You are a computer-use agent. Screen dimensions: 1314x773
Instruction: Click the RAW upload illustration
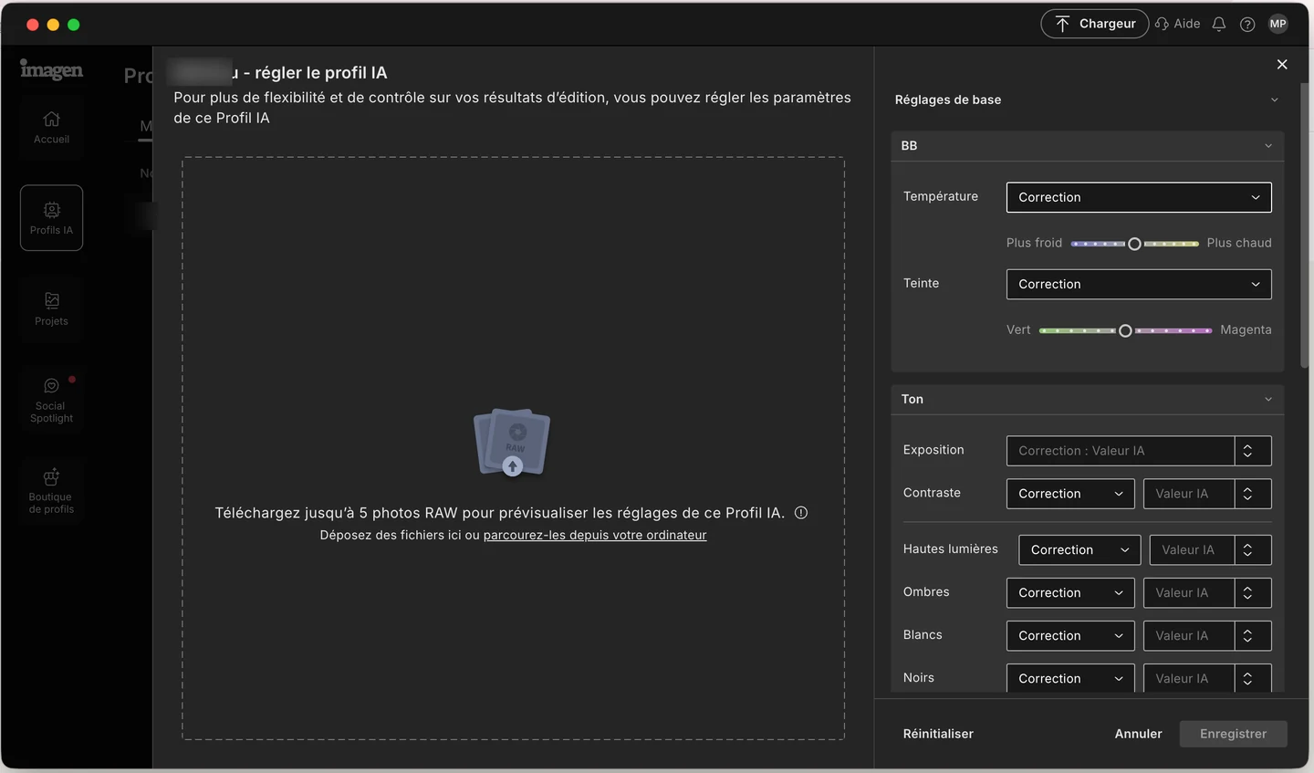pos(512,443)
